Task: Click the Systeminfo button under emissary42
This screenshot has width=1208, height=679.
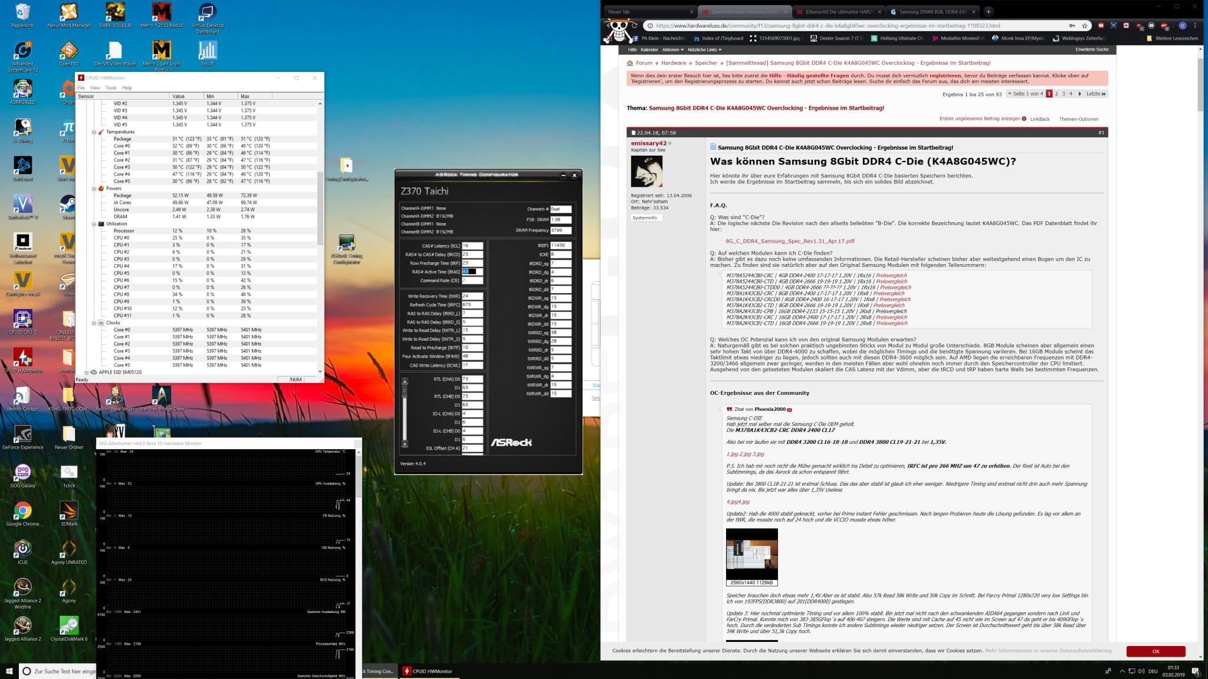Action: (646, 217)
